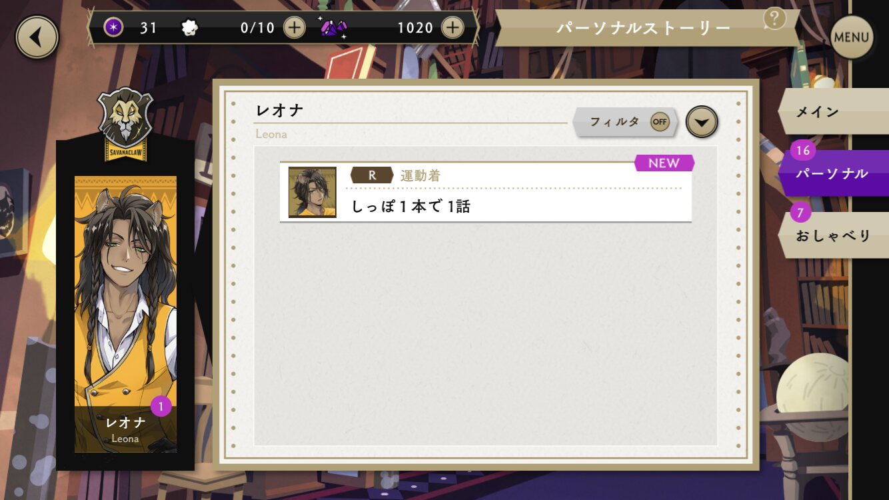Open the MENU round button
Screen dimensions: 889x500
tap(851, 37)
